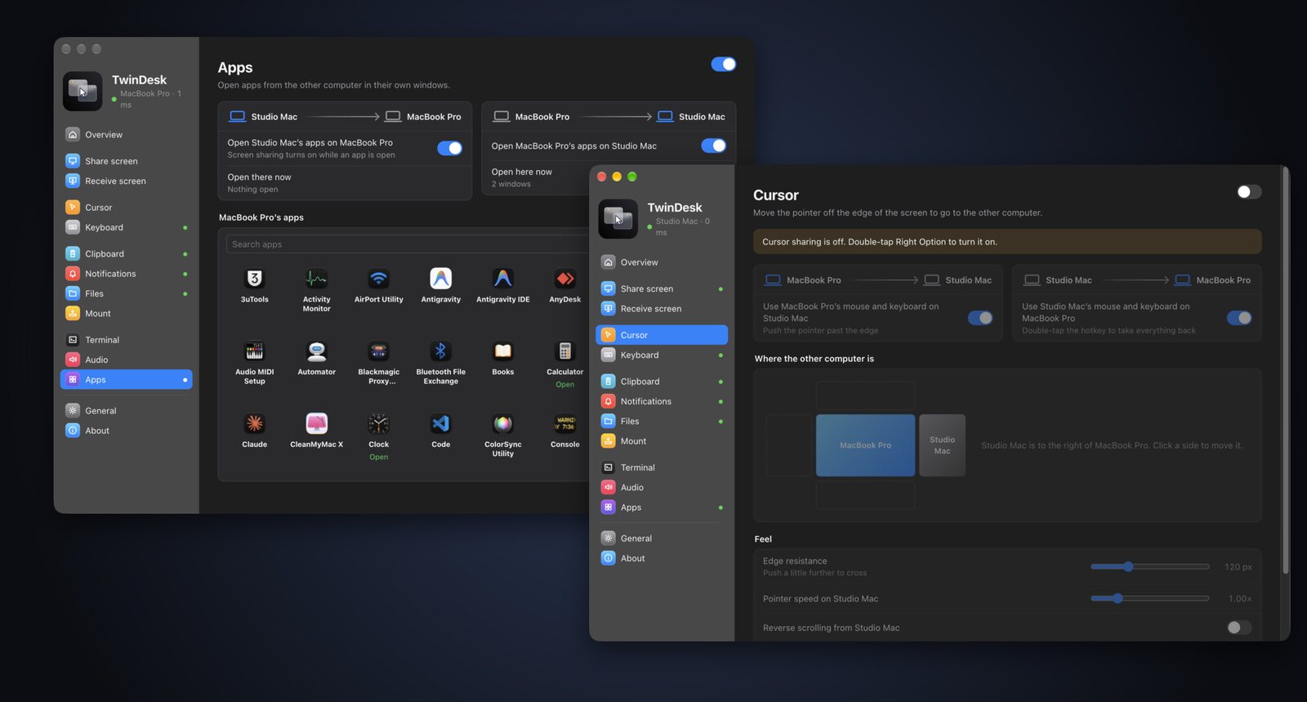Launch Activity Monitor from the apps grid
The width and height of the screenshot is (1307, 702).
pyautogui.click(x=316, y=279)
